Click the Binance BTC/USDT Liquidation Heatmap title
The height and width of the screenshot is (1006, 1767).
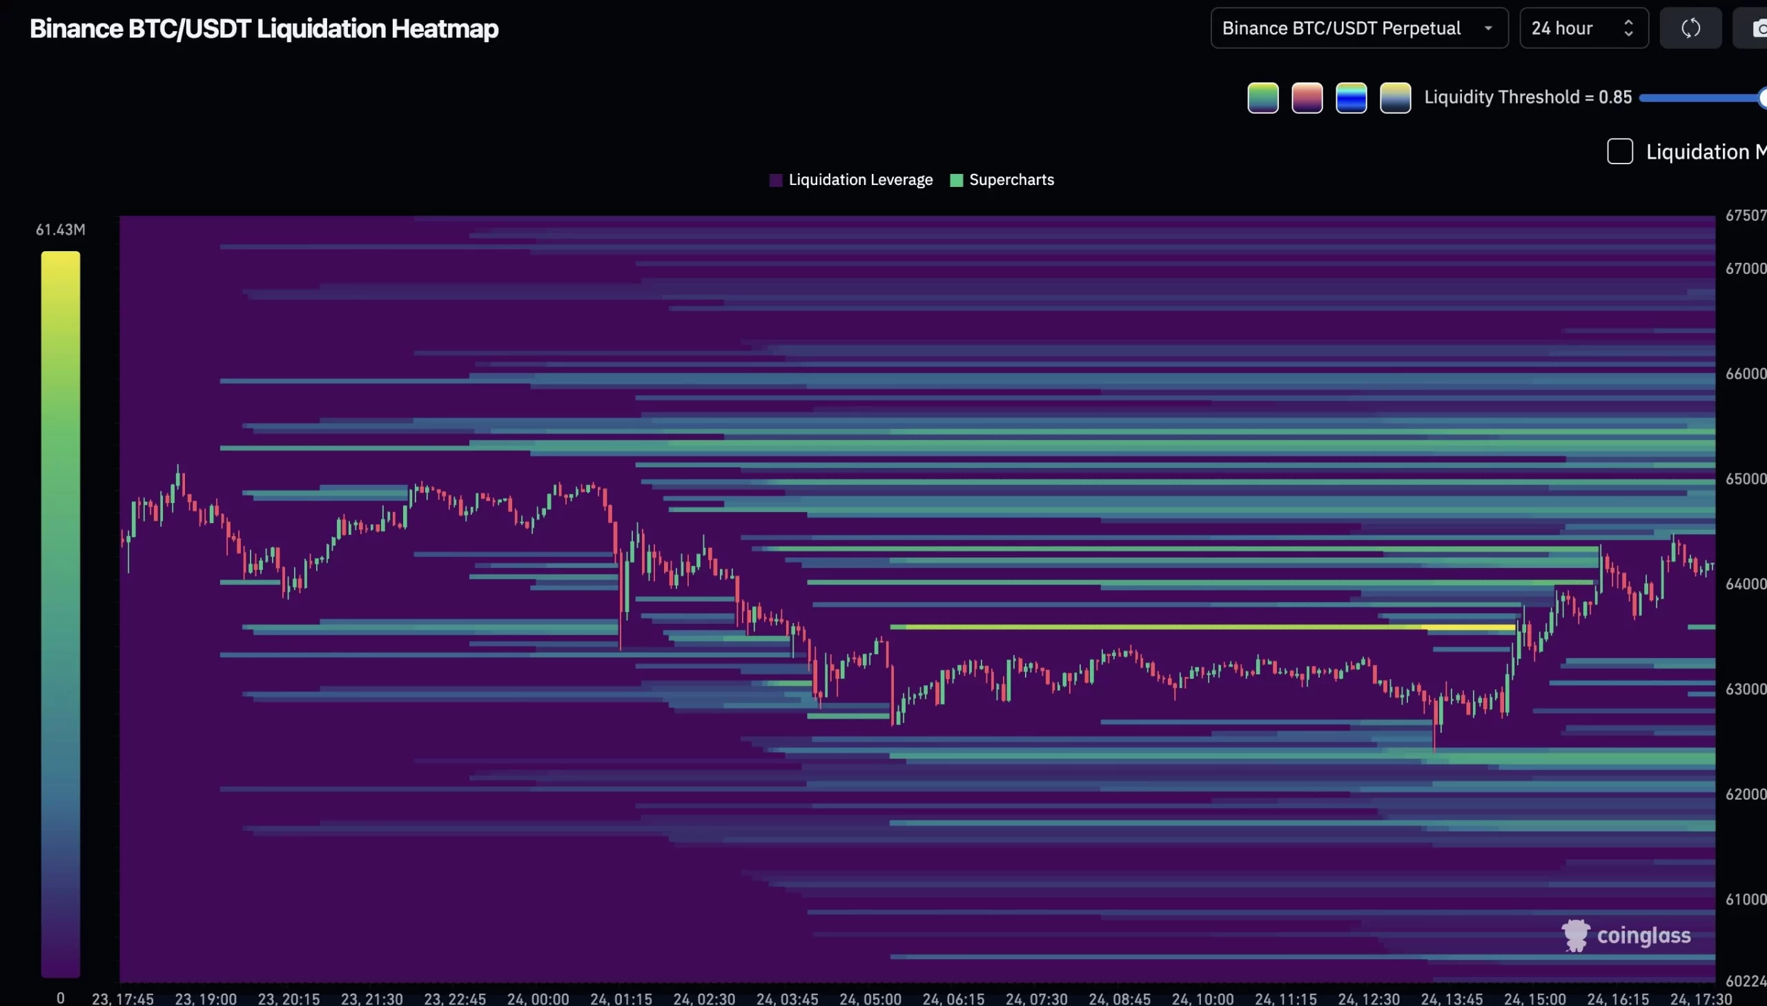264,29
